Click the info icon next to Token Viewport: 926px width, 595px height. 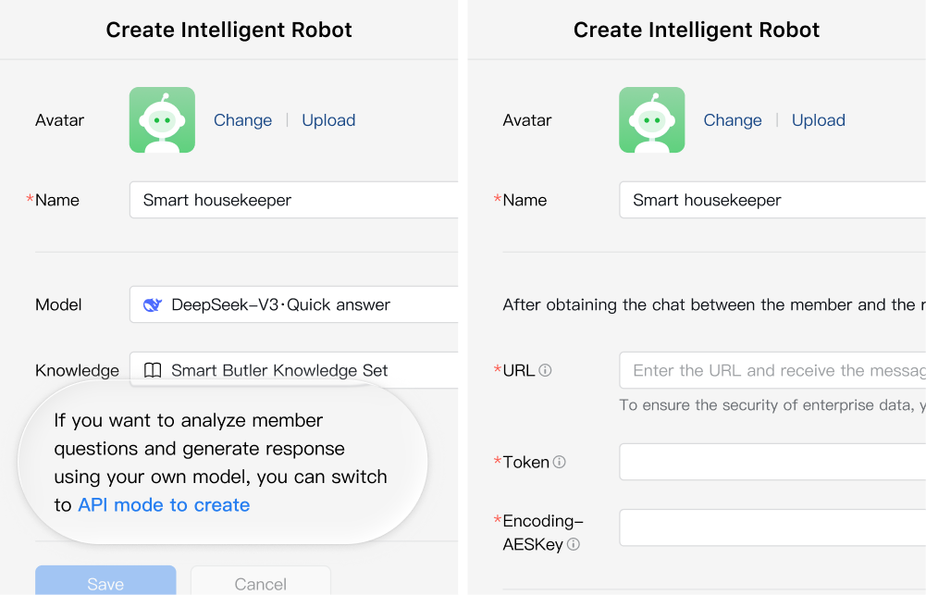(560, 462)
